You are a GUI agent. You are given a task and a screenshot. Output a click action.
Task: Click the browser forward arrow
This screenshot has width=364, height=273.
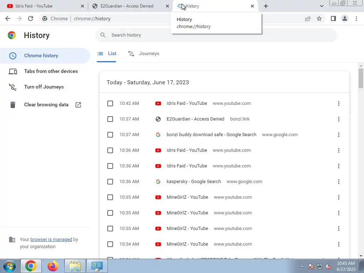click(19, 18)
